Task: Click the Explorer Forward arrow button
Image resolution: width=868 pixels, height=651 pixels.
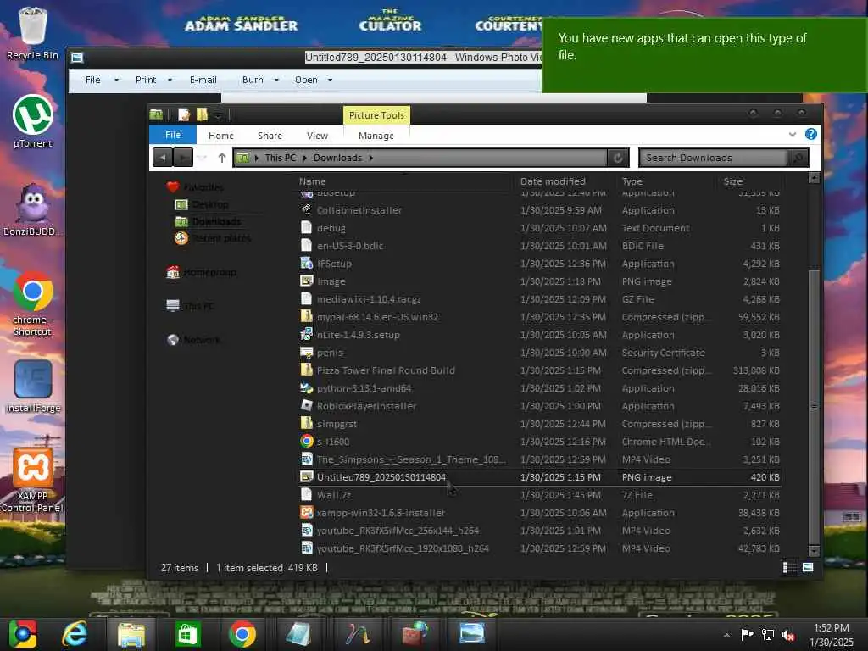Action: [x=183, y=158]
